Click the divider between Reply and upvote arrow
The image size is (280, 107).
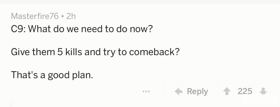[218, 91]
